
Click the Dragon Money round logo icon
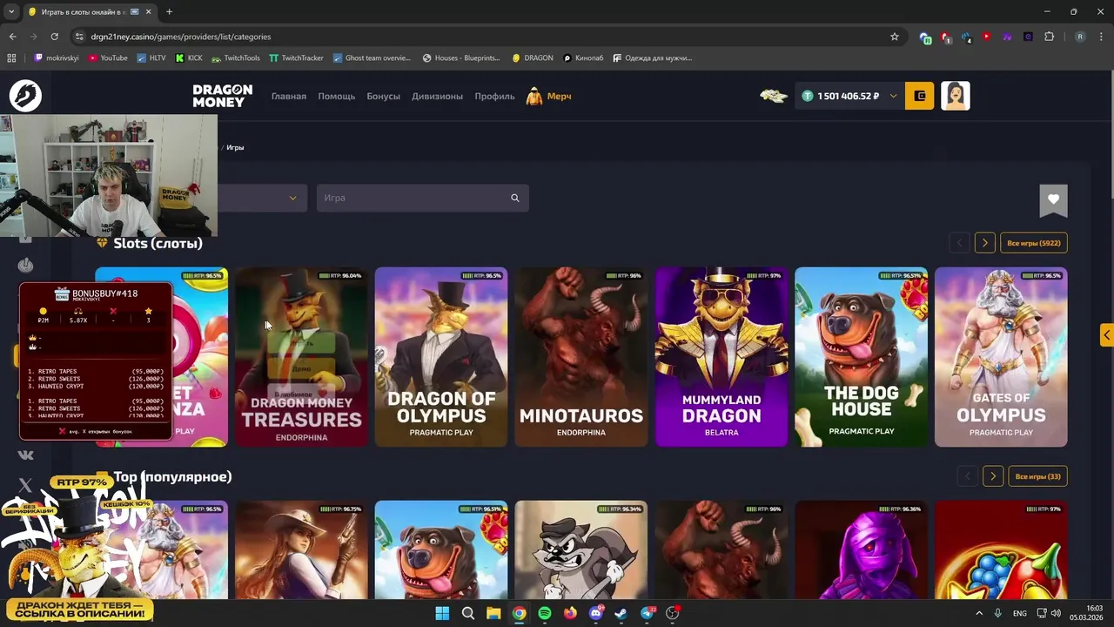pos(25,96)
